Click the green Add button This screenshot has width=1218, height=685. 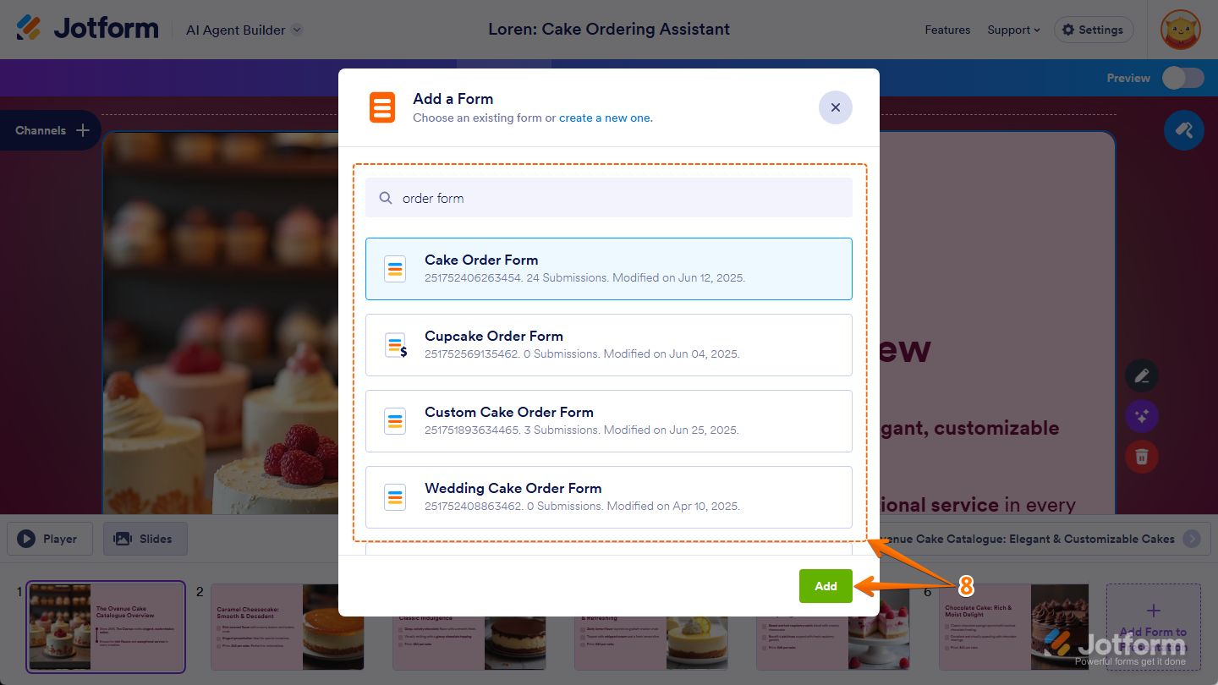(x=826, y=586)
